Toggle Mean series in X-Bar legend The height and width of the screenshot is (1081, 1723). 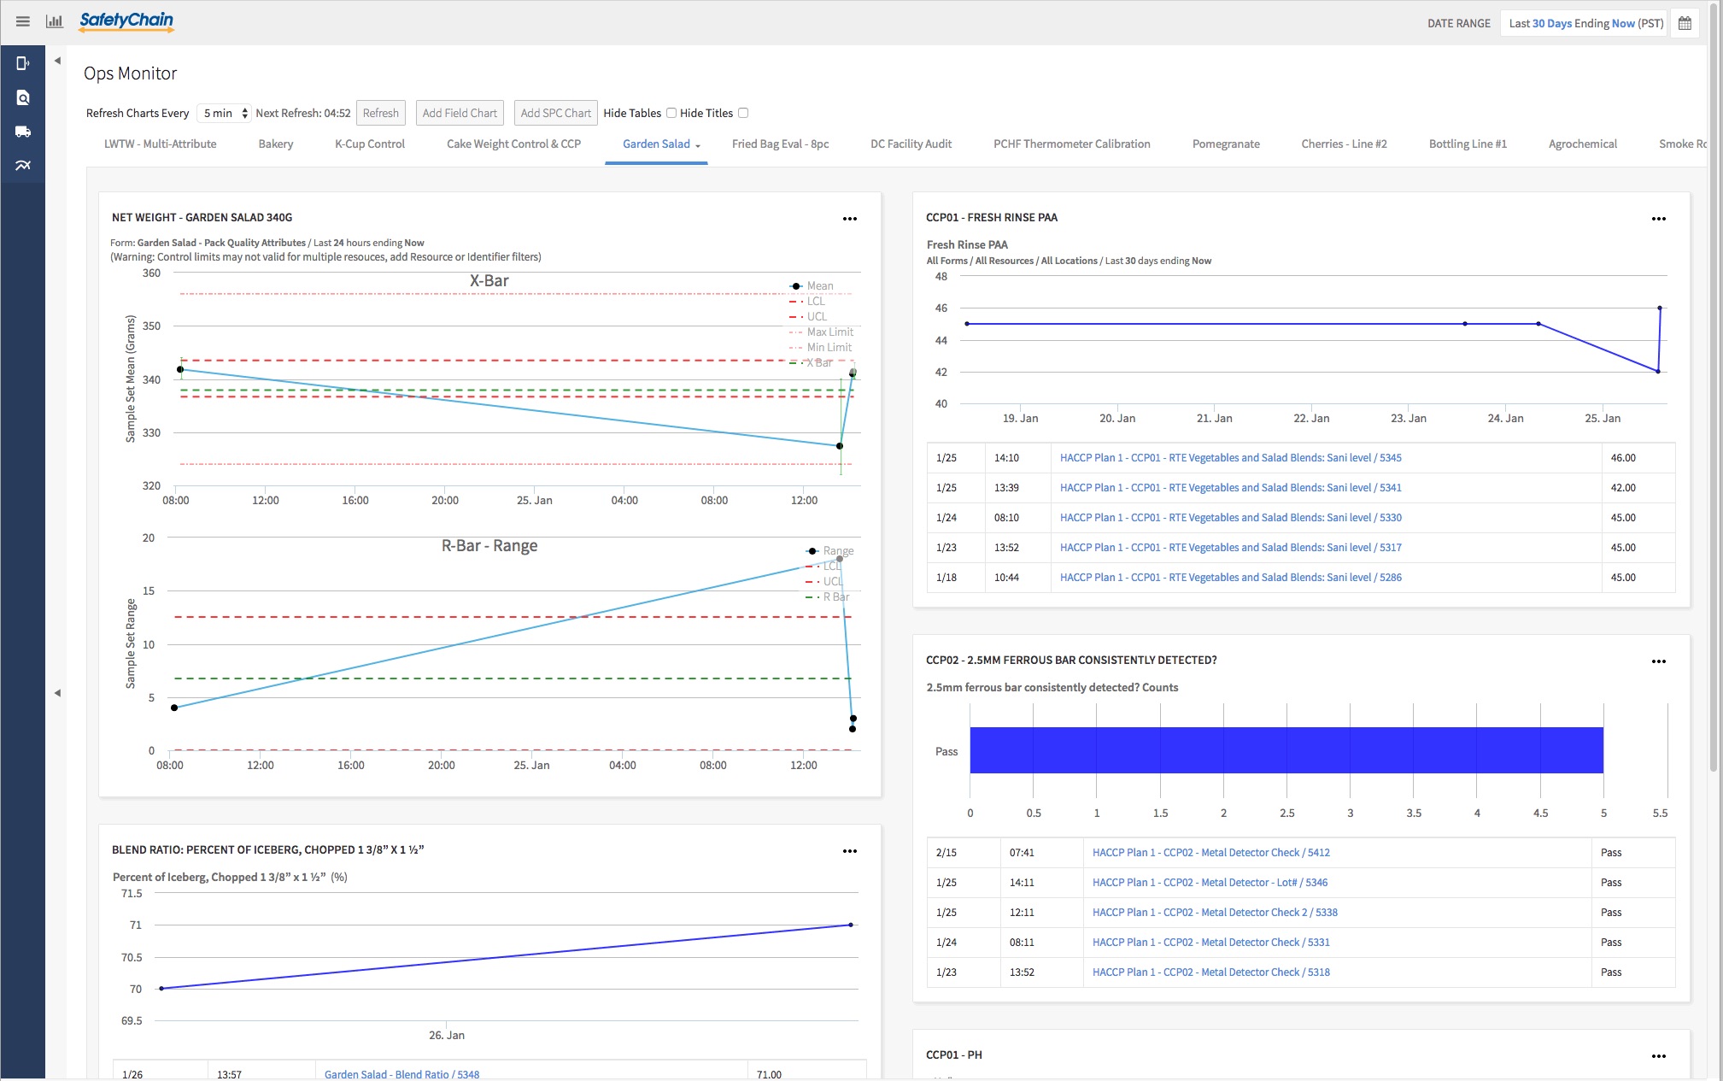(x=818, y=286)
